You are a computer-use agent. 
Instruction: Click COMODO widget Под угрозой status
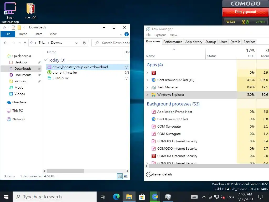(x=246, y=12)
